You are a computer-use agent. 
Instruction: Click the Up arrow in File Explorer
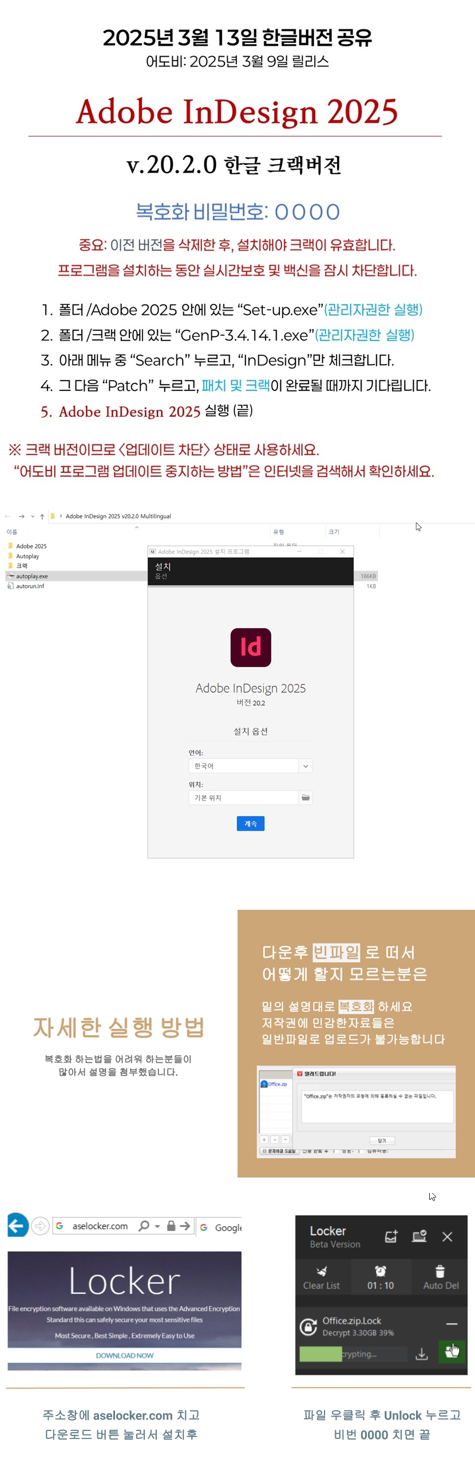42,516
